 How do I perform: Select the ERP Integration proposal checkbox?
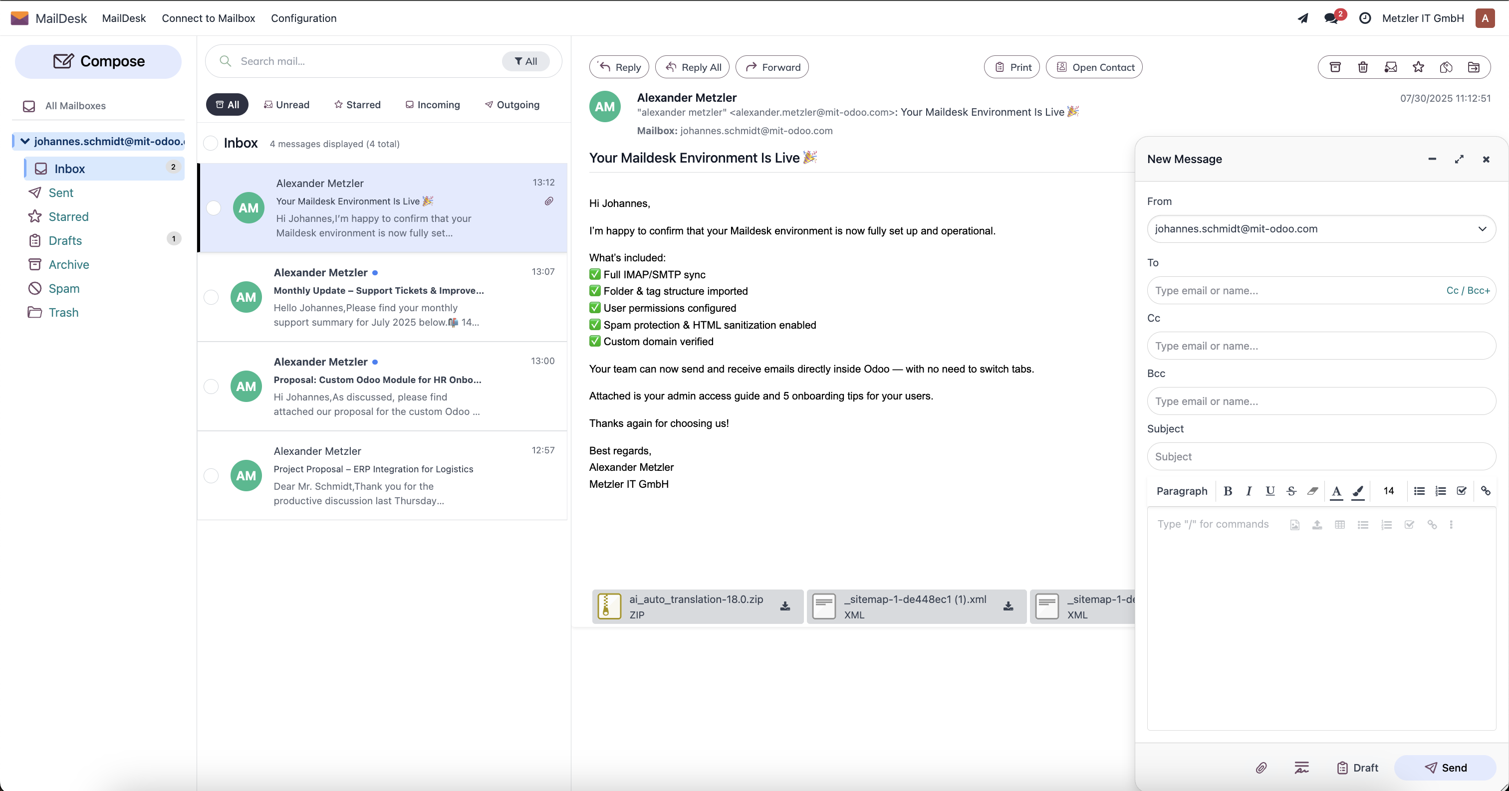pos(211,475)
